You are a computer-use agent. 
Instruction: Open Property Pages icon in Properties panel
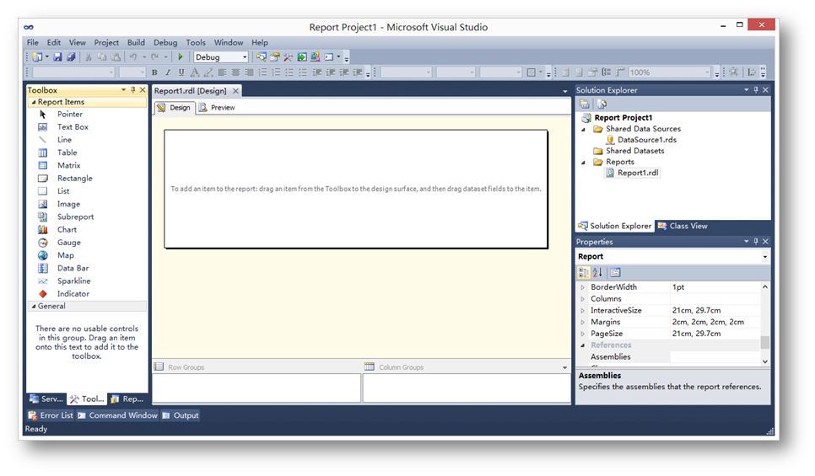point(615,272)
